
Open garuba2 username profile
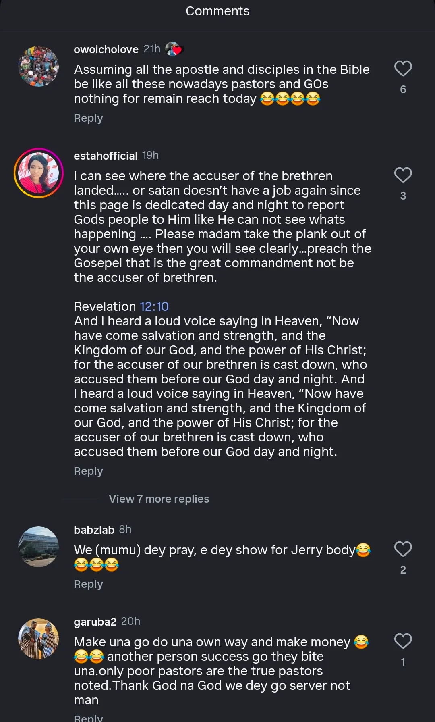pos(95,622)
